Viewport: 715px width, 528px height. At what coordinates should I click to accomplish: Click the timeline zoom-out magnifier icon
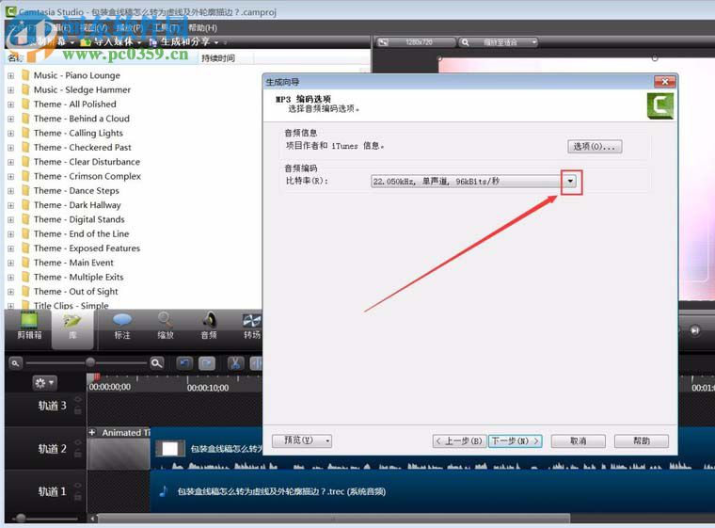coord(15,363)
